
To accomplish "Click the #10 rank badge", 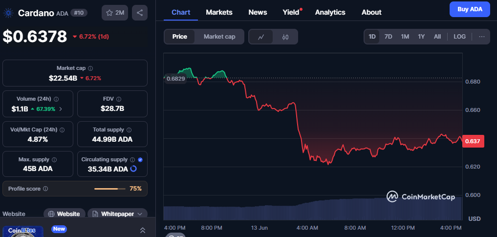I will click(79, 13).
